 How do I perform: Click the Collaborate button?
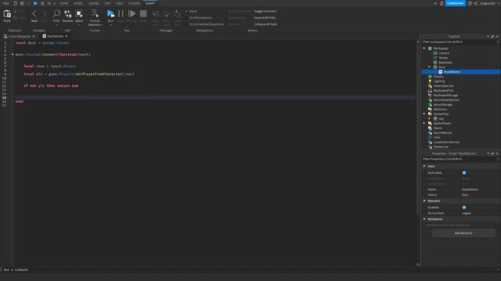click(456, 3)
